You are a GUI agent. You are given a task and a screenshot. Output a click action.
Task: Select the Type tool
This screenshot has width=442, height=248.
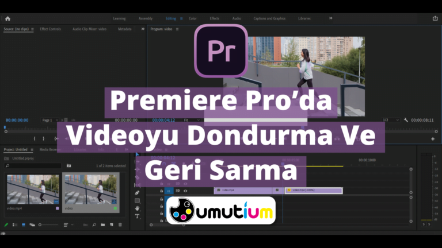[x=138, y=216]
